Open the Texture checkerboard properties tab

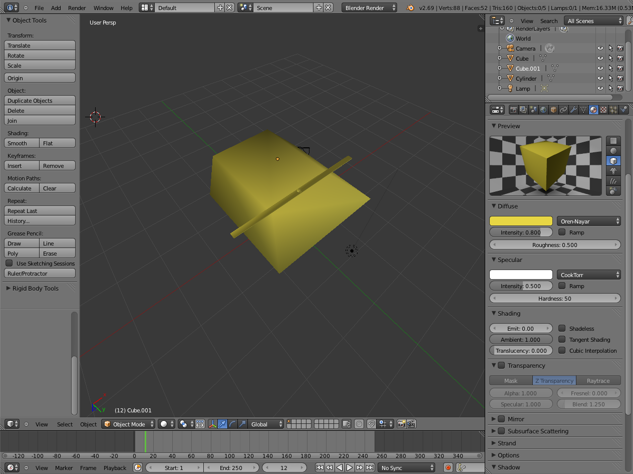point(603,110)
